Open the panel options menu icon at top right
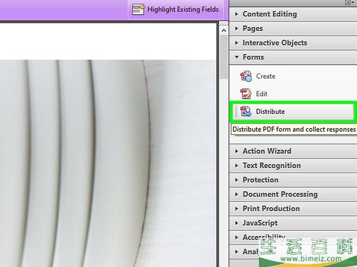Viewport: 357px width, 267px height. 349,2
